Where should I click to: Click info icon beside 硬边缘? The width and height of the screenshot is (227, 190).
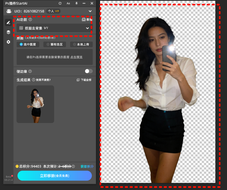(x=30, y=71)
